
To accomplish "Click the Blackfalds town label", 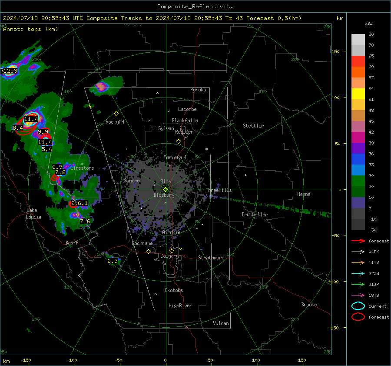I will coord(185,121).
